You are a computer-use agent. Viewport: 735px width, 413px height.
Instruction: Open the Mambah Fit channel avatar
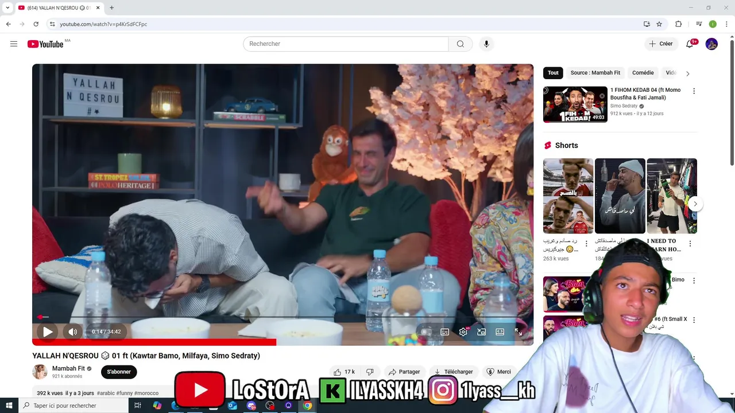pos(40,372)
